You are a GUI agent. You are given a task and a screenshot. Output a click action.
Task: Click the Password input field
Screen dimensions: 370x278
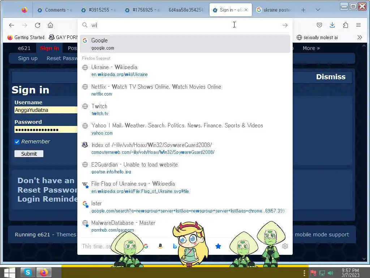[x=46, y=130]
